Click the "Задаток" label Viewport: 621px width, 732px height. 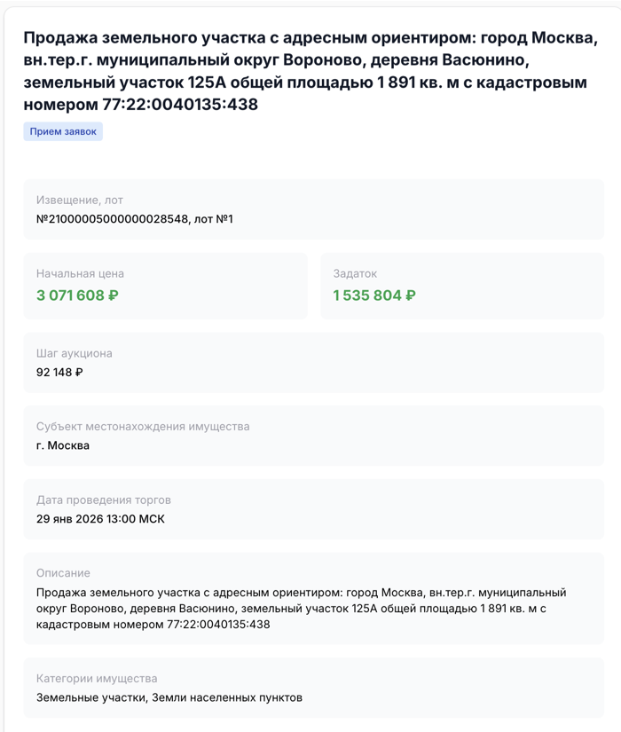(355, 274)
